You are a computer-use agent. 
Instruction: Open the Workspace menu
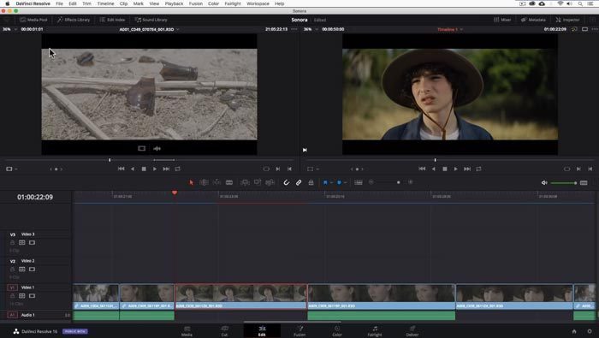[x=258, y=3]
